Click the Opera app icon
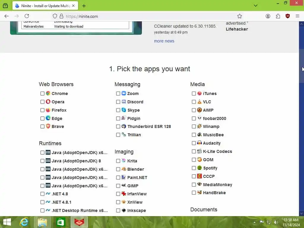 (48, 102)
